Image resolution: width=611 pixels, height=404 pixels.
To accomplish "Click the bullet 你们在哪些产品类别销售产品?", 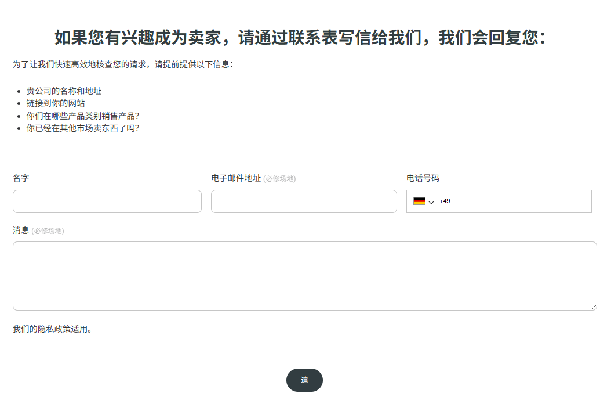I will click(x=83, y=116).
